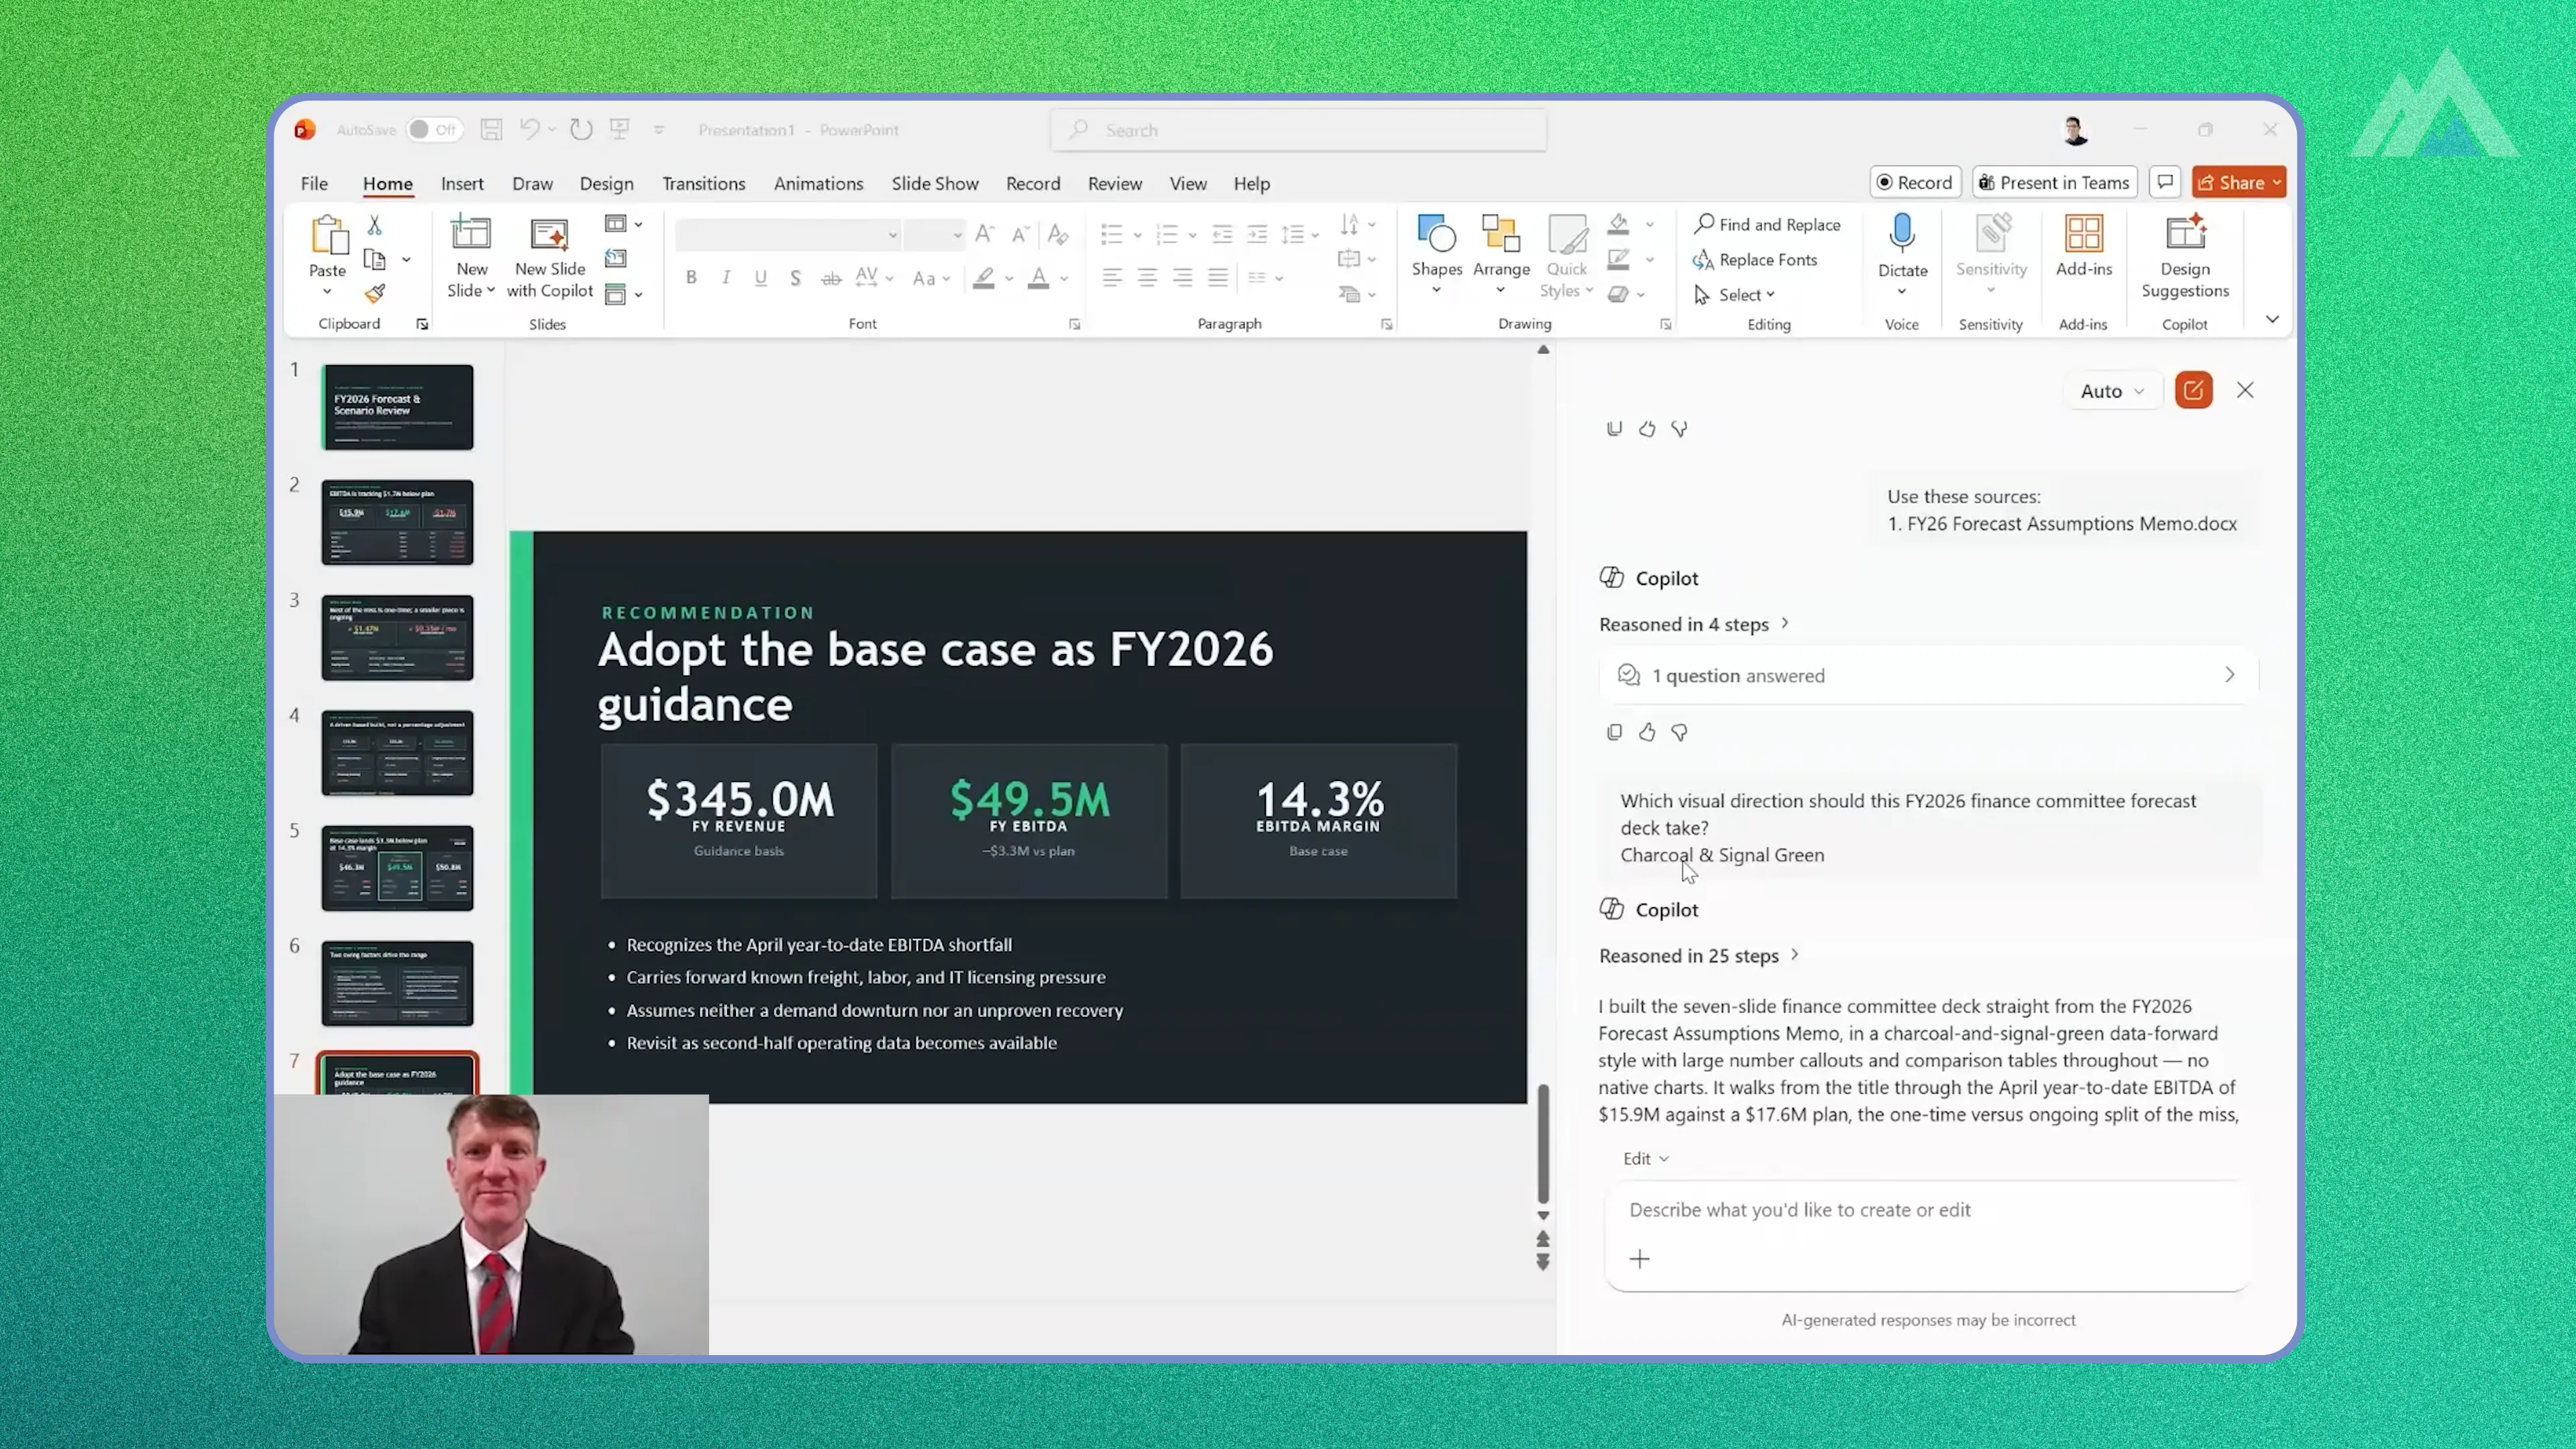Switch to the Insert tab

462,184
